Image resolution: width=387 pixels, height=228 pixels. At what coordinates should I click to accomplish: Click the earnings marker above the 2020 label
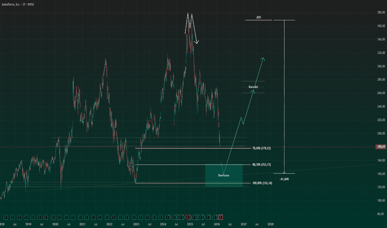point(53,217)
